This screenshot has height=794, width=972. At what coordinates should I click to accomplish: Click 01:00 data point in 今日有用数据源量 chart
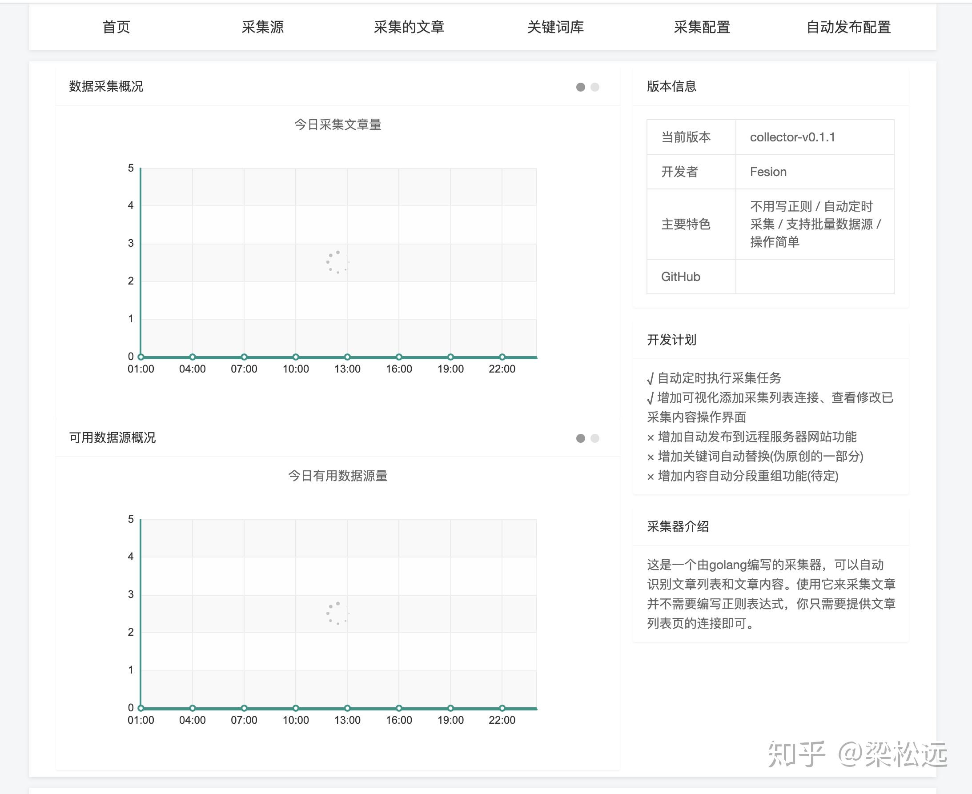click(x=141, y=708)
